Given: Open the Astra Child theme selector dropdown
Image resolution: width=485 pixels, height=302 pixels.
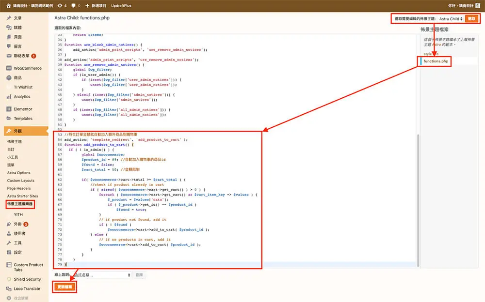Looking at the screenshot, I should coord(451,19).
